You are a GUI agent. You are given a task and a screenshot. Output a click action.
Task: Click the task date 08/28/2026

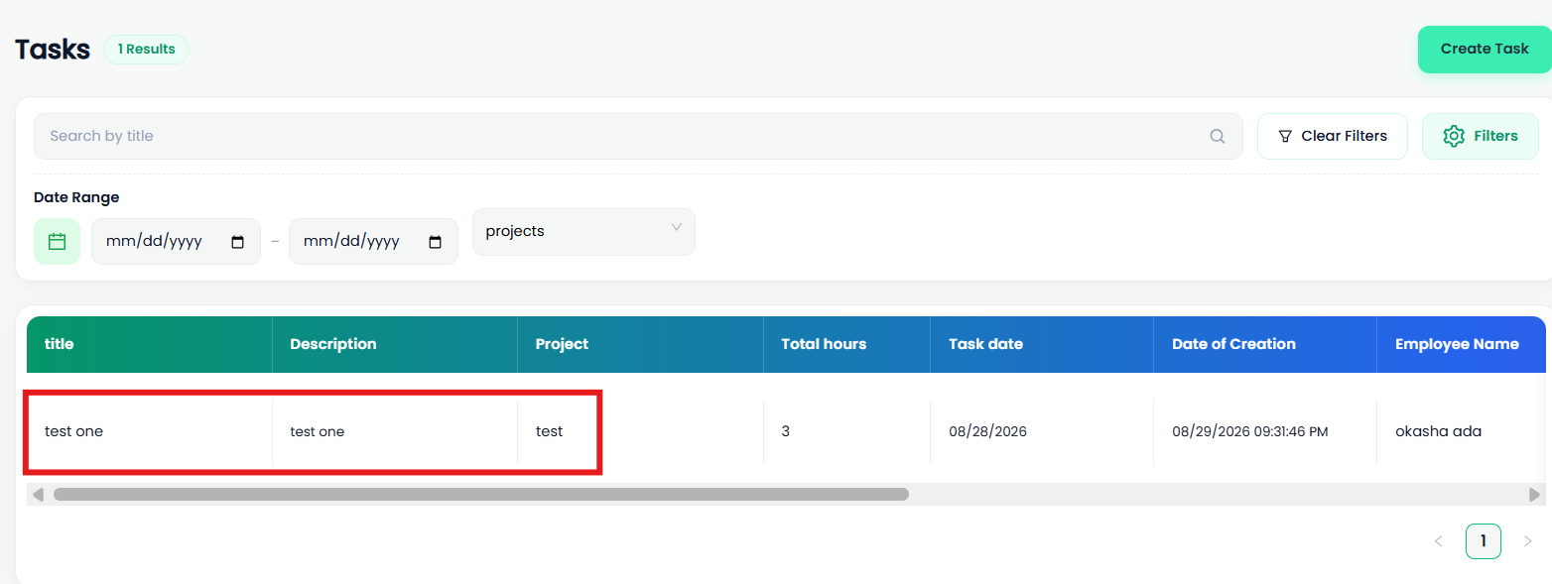pos(987,431)
